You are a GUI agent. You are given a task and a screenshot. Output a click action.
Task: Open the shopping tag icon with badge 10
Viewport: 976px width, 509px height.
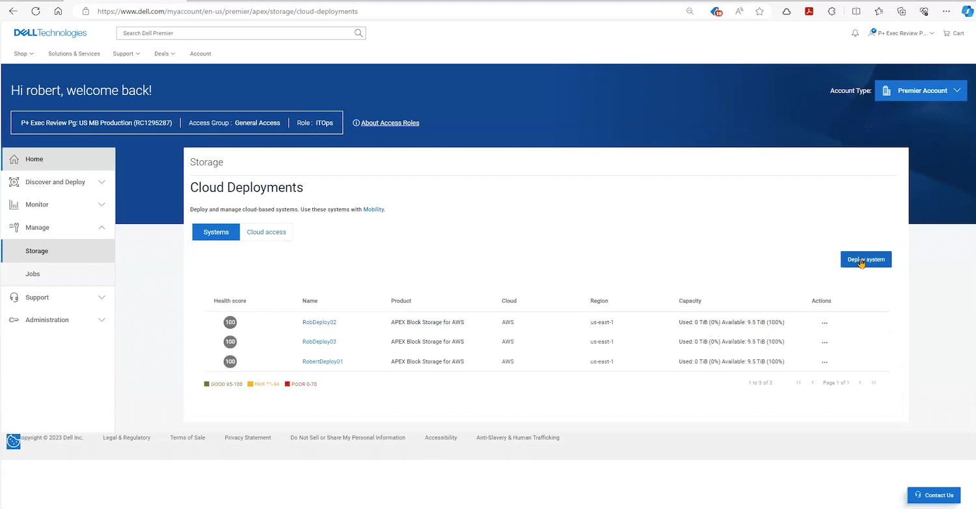[x=716, y=11]
